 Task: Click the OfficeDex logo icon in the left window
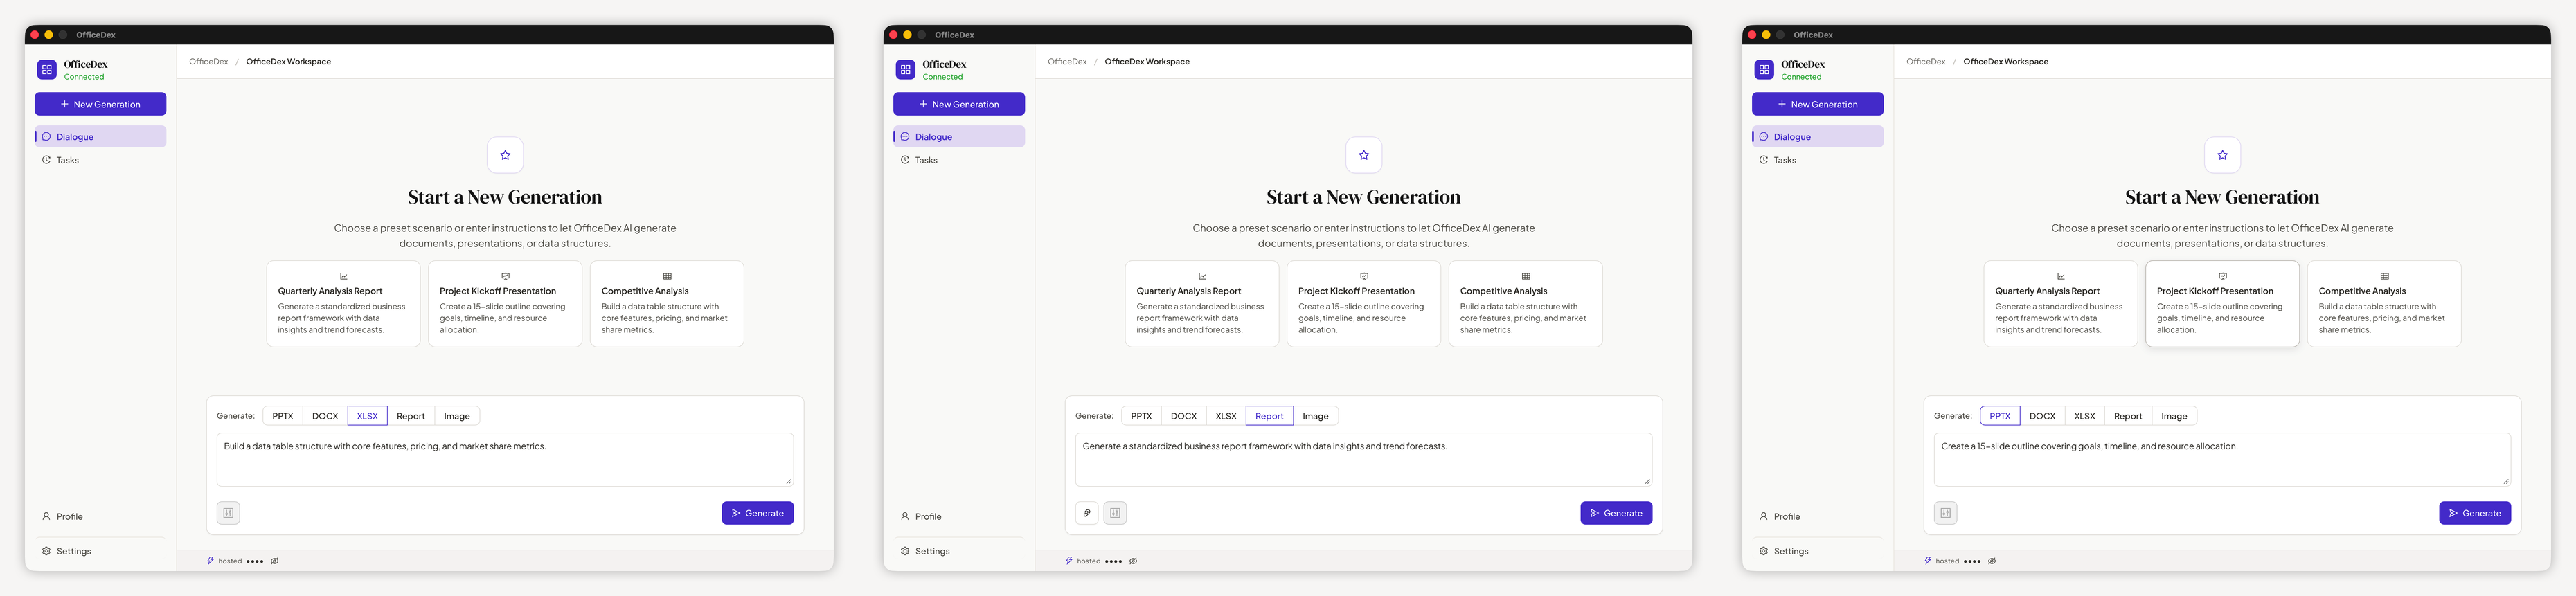47,70
